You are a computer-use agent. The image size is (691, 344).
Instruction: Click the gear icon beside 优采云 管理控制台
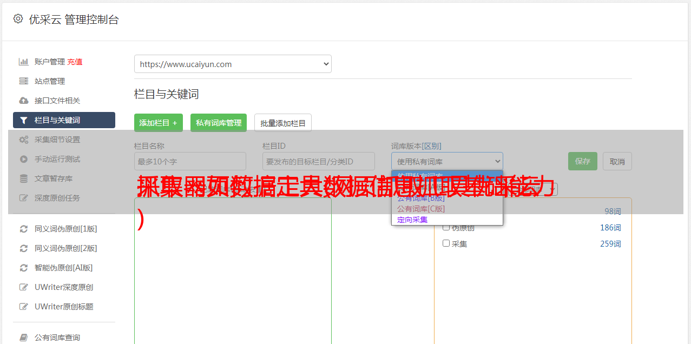(18, 19)
